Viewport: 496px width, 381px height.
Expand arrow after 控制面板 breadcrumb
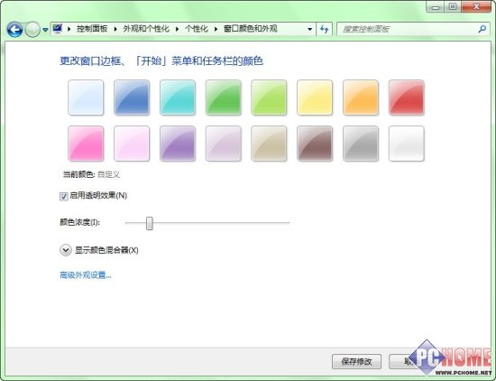coord(115,29)
